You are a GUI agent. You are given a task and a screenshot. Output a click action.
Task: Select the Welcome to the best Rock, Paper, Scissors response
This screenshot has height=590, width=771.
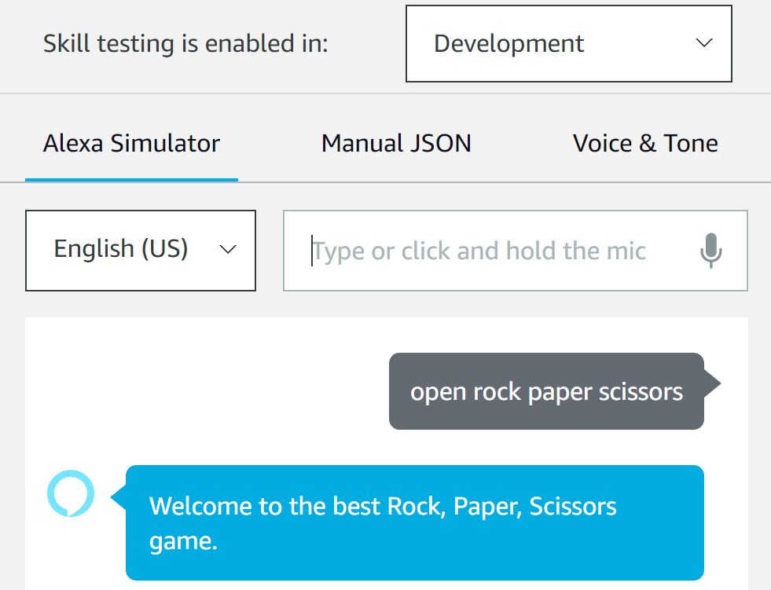click(x=414, y=522)
